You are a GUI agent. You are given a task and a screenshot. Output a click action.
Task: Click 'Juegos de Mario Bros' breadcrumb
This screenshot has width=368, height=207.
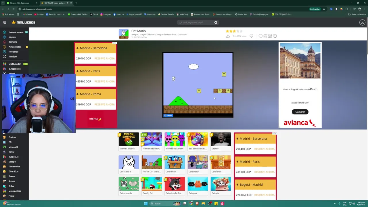tap(166, 34)
